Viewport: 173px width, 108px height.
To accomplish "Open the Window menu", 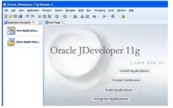I will tap(121, 10).
